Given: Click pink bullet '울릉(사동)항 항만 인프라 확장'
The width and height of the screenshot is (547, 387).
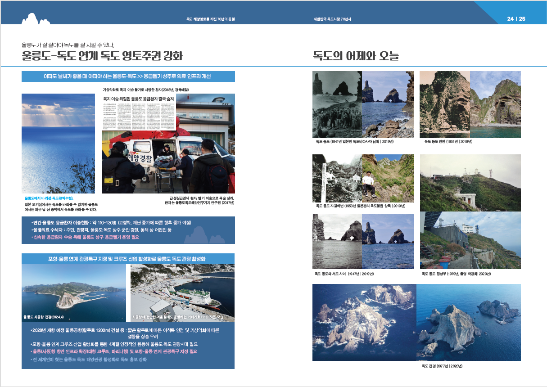Looking at the screenshot, I should click(x=114, y=351).
